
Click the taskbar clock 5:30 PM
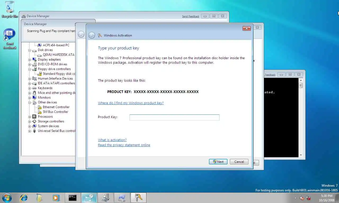pyautogui.click(x=326, y=196)
